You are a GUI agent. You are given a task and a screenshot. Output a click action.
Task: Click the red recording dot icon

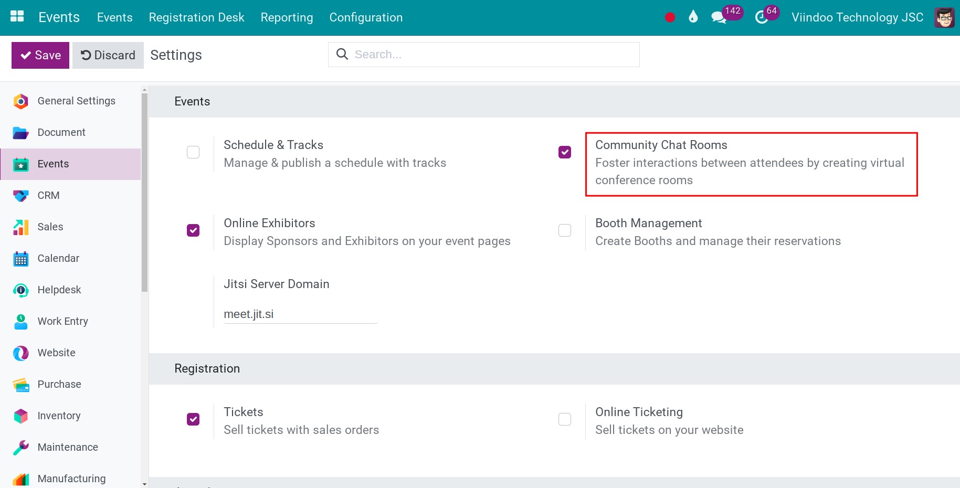tap(670, 17)
